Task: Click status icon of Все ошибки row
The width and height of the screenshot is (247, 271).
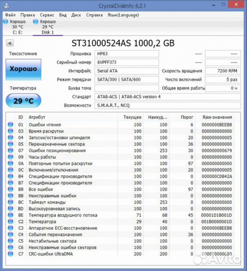Action: click(11, 189)
